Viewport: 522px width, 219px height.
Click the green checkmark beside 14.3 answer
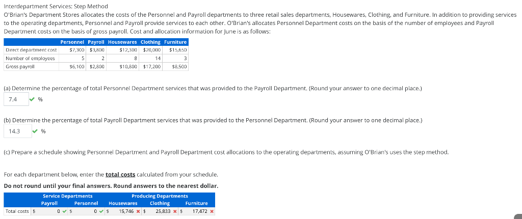[35, 131]
